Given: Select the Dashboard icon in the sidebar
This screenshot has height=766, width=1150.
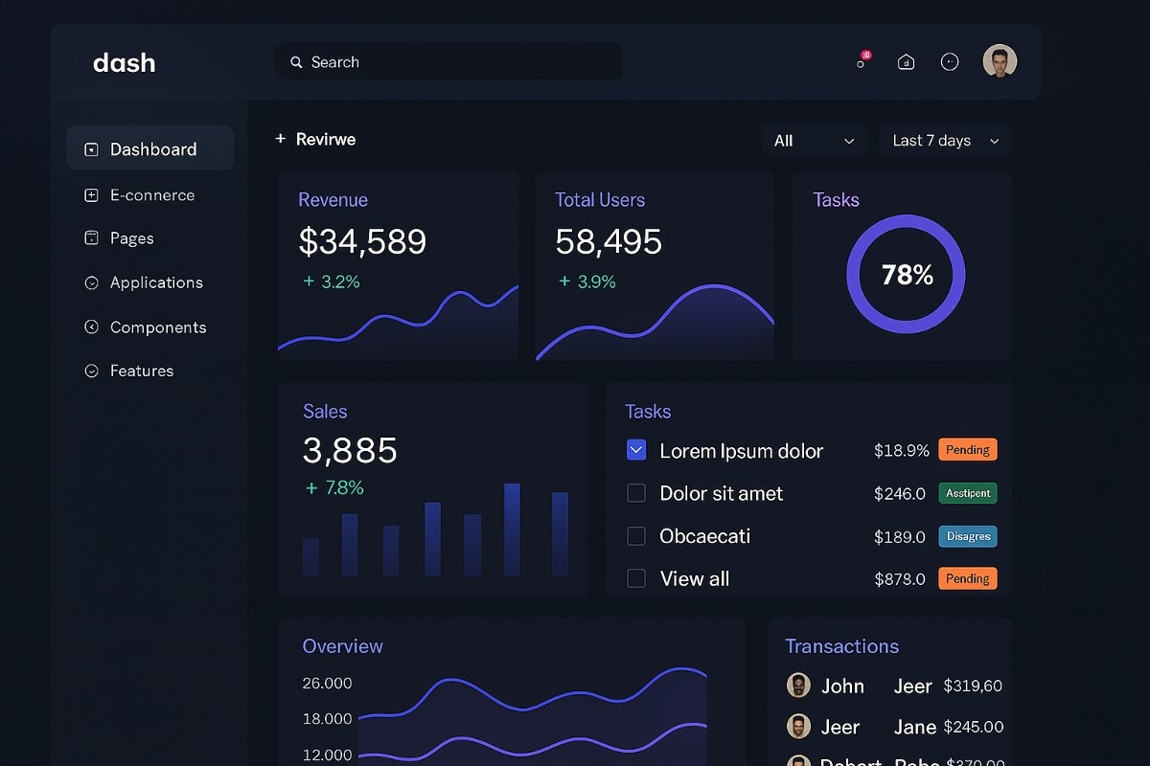Looking at the screenshot, I should pyautogui.click(x=91, y=149).
